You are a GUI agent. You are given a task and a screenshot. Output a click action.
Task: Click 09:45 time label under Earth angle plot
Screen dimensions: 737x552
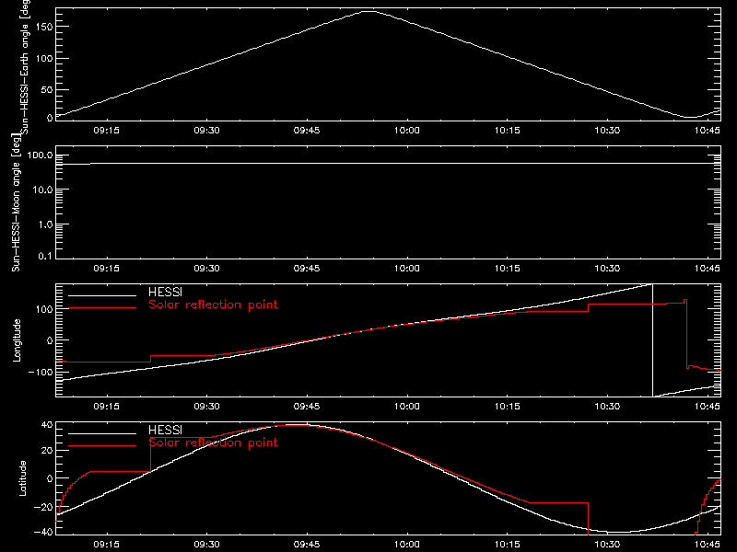[x=307, y=131]
